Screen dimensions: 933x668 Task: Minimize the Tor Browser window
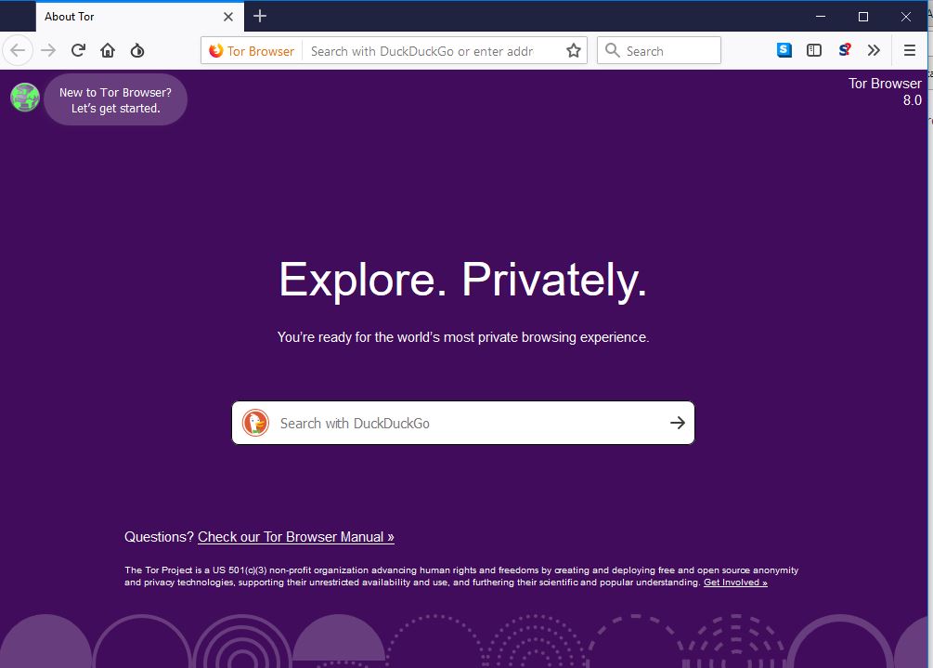click(821, 17)
